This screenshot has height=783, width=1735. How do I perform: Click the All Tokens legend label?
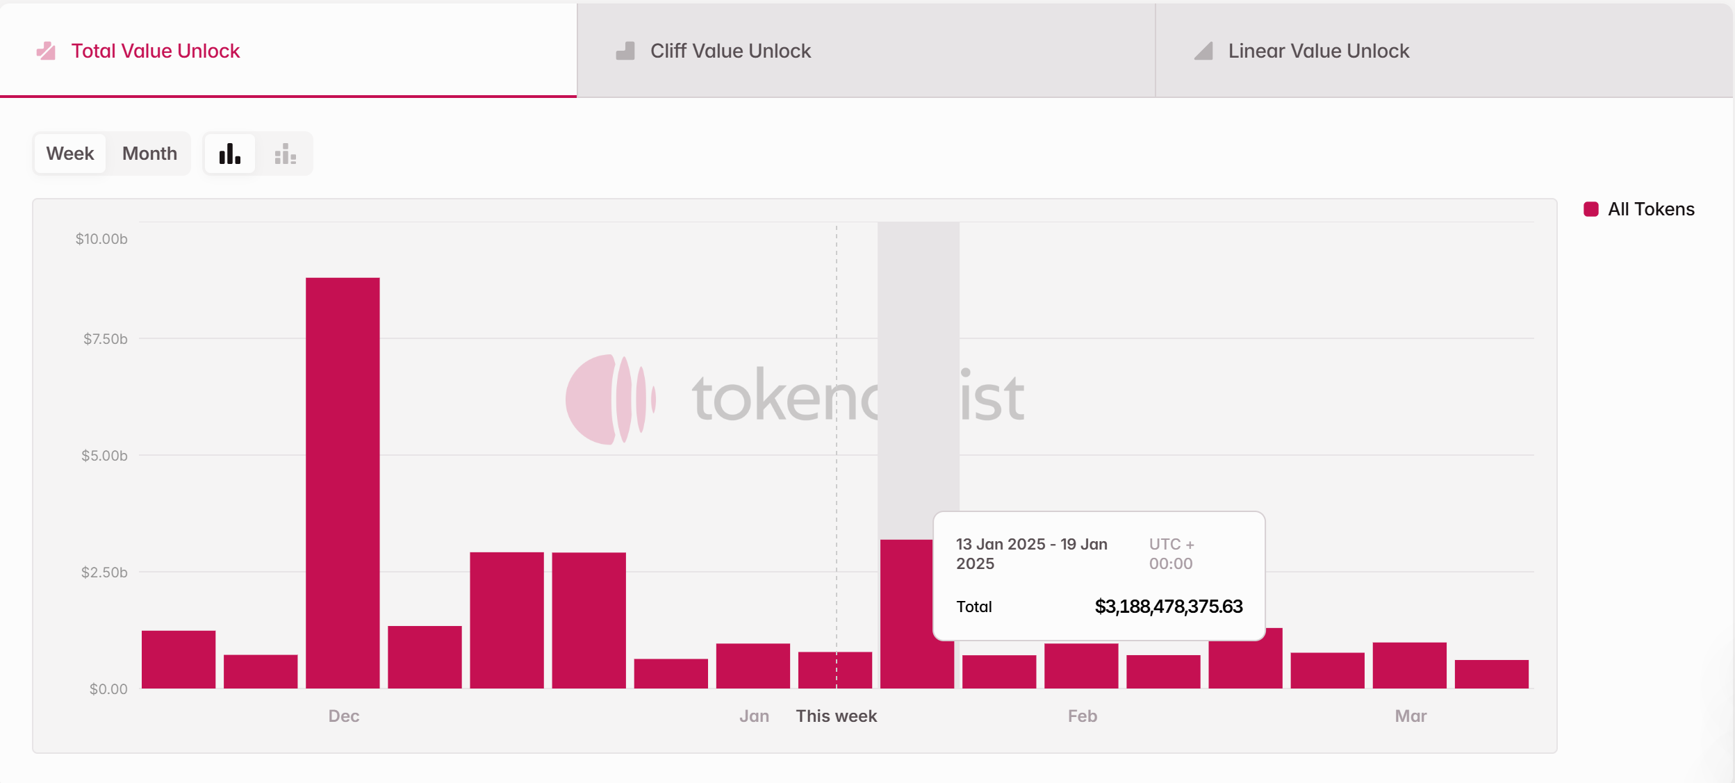coord(1651,209)
